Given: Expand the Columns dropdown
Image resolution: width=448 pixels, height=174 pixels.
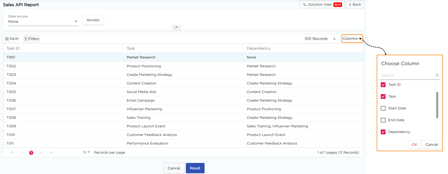Looking at the screenshot, I should (352, 39).
